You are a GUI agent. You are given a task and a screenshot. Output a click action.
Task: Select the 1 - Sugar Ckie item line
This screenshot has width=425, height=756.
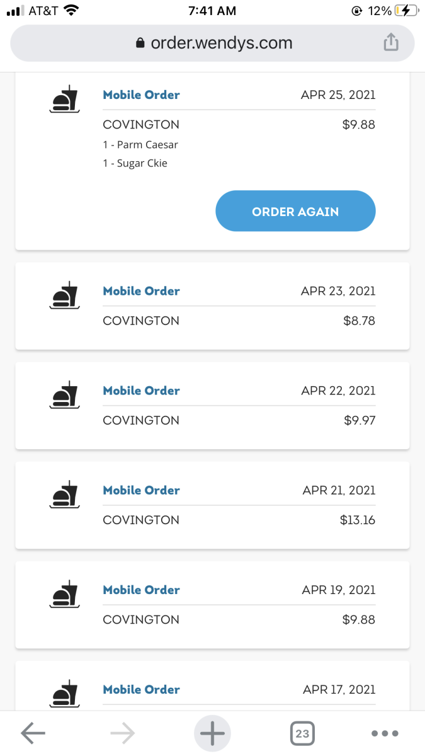(x=135, y=163)
